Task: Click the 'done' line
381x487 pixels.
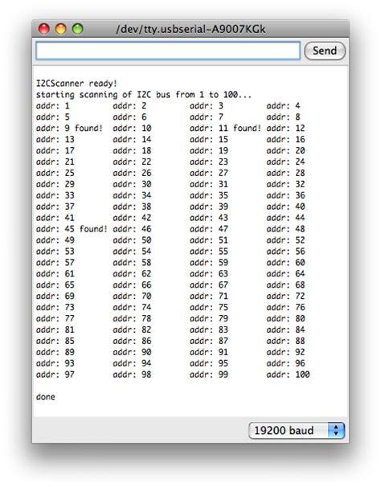Action: coord(46,397)
